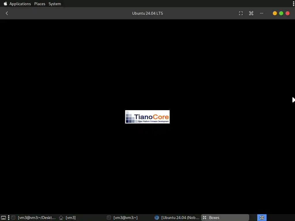
Task: Switch to the vm3@vm3:~/Deskt... terminal window
Action: (x=33, y=218)
